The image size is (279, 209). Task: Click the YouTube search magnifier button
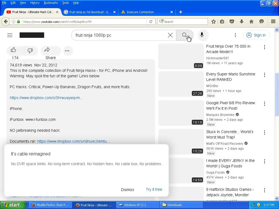coord(184,35)
